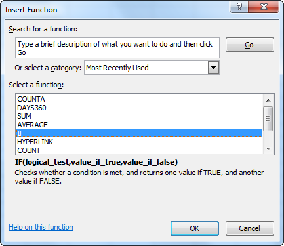Confirm with the OK button

click(195, 228)
